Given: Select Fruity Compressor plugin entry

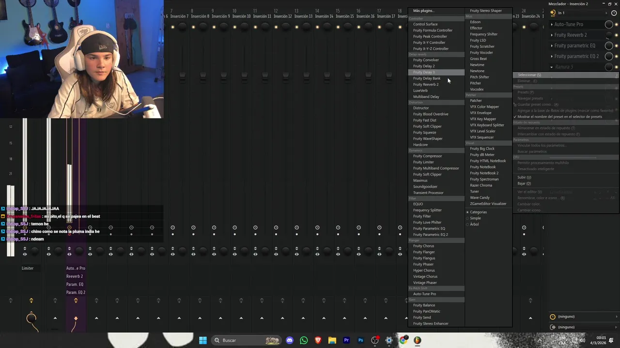Looking at the screenshot, I should click(x=436, y=156).
